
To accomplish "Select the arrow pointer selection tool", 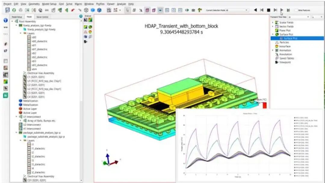I will [x=128, y=10].
